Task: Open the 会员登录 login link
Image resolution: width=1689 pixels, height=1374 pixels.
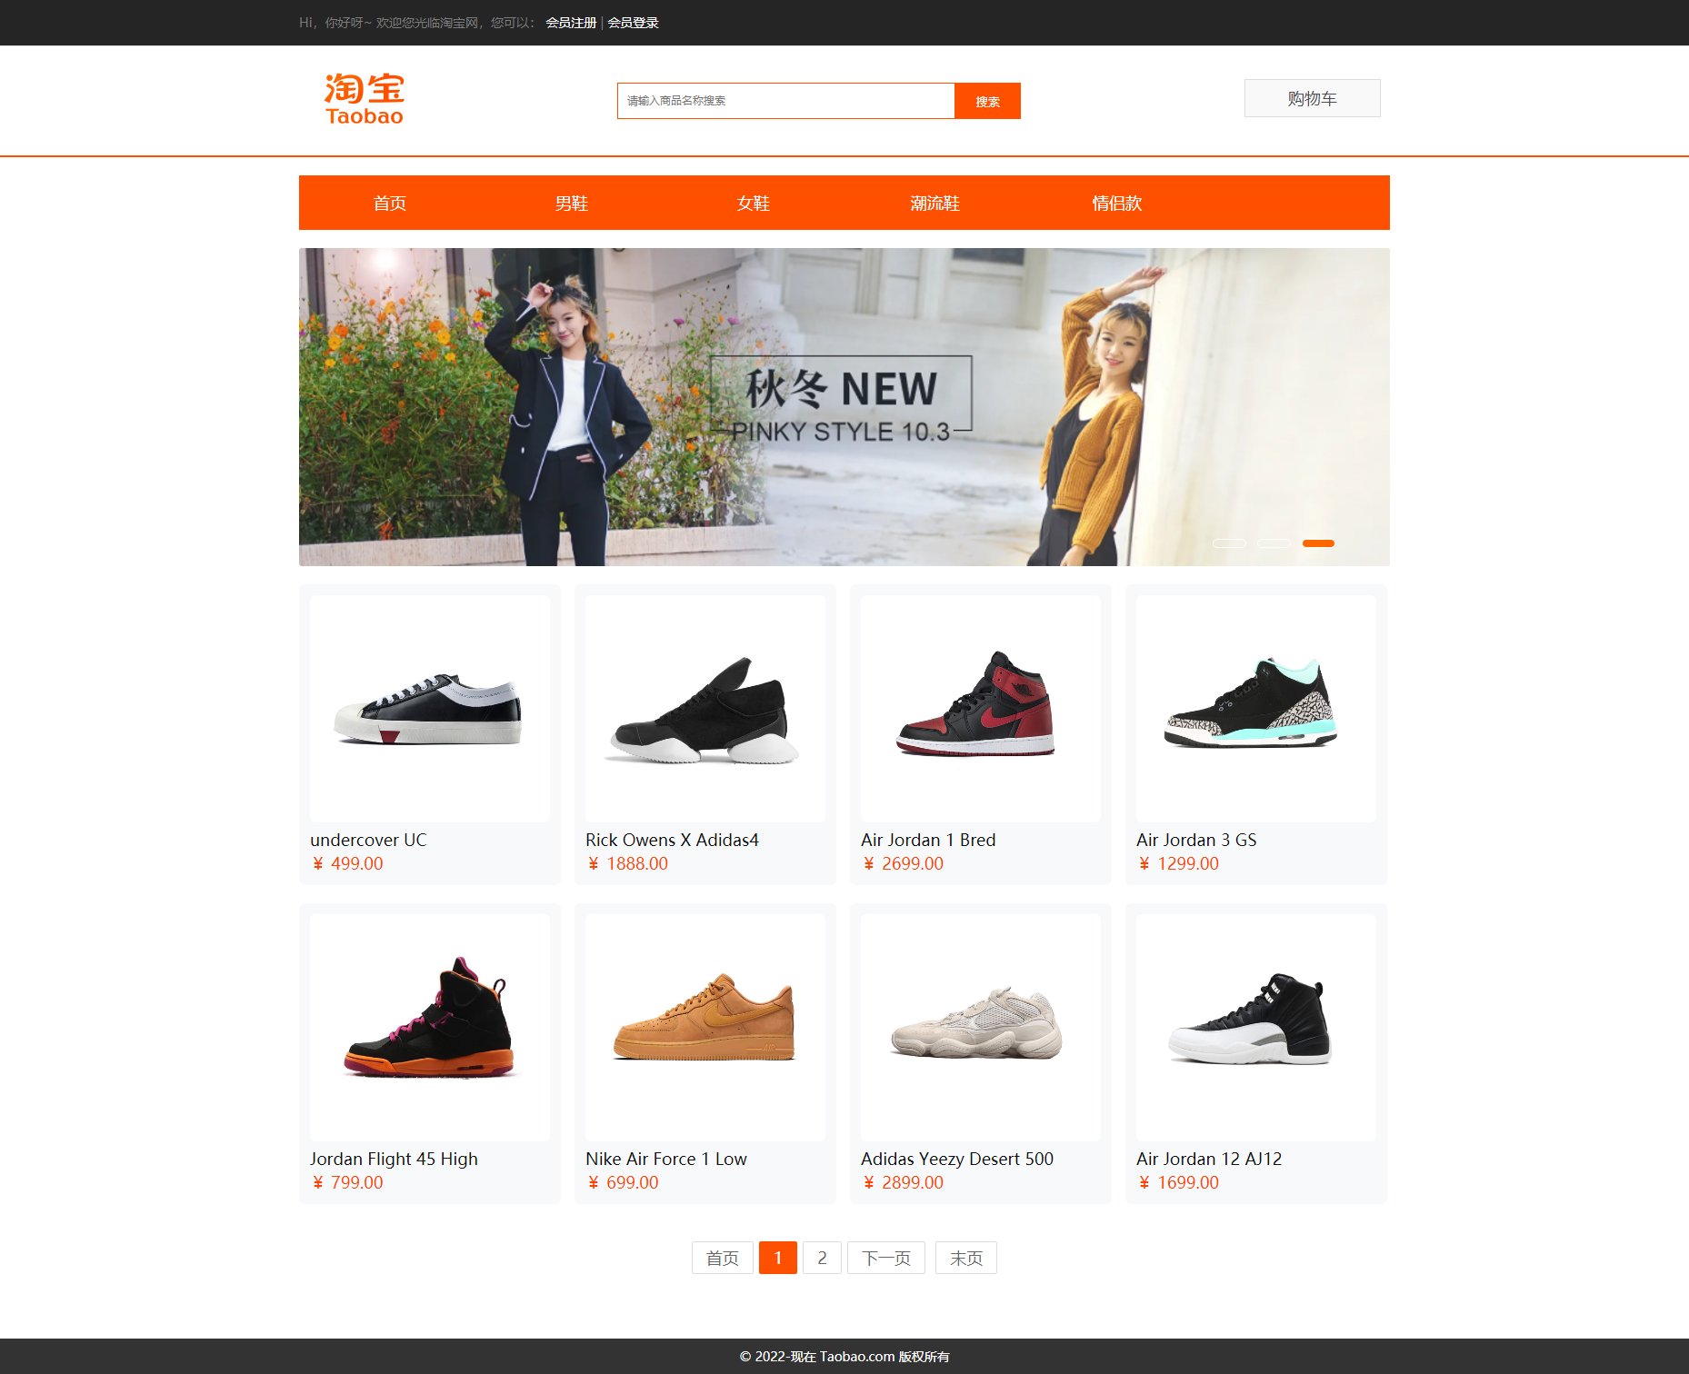Action: click(x=633, y=23)
